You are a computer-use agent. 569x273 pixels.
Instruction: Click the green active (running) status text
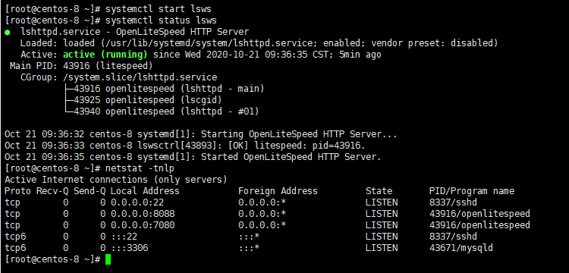point(105,55)
